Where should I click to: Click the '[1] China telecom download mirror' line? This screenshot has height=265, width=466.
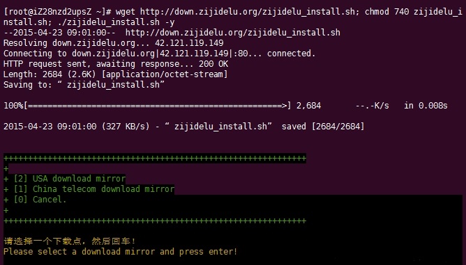point(89,189)
